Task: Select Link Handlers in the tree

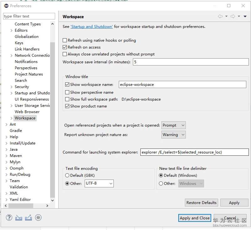Action: pyautogui.click(x=27, y=49)
